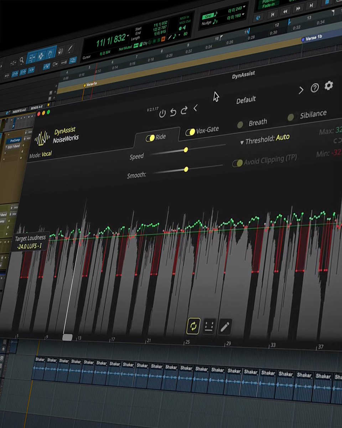Select the Pro Tools Trim tool
This screenshot has width=342, height=428.
pyautogui.click(x=32, y=58)
